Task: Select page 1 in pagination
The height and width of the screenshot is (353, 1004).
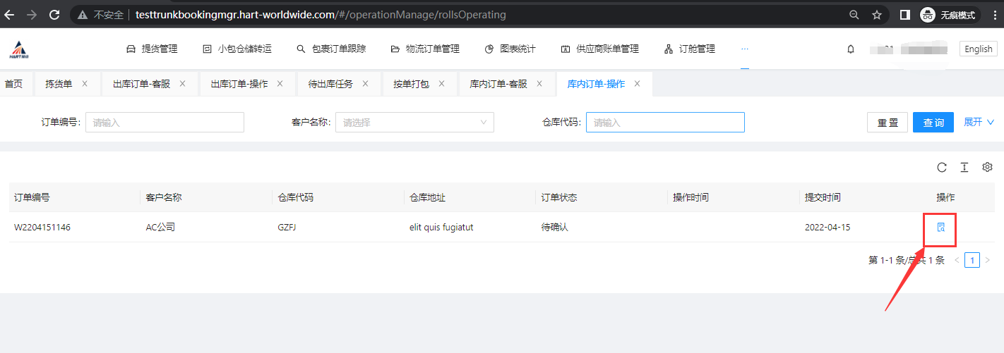Action: 972,260
